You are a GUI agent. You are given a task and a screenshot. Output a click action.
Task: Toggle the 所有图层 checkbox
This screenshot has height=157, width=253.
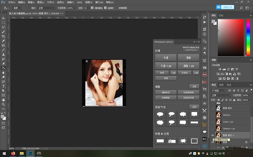point(116,8)
